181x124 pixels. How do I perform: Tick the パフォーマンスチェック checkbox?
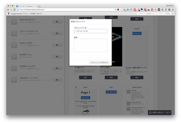tap(9, 33)
